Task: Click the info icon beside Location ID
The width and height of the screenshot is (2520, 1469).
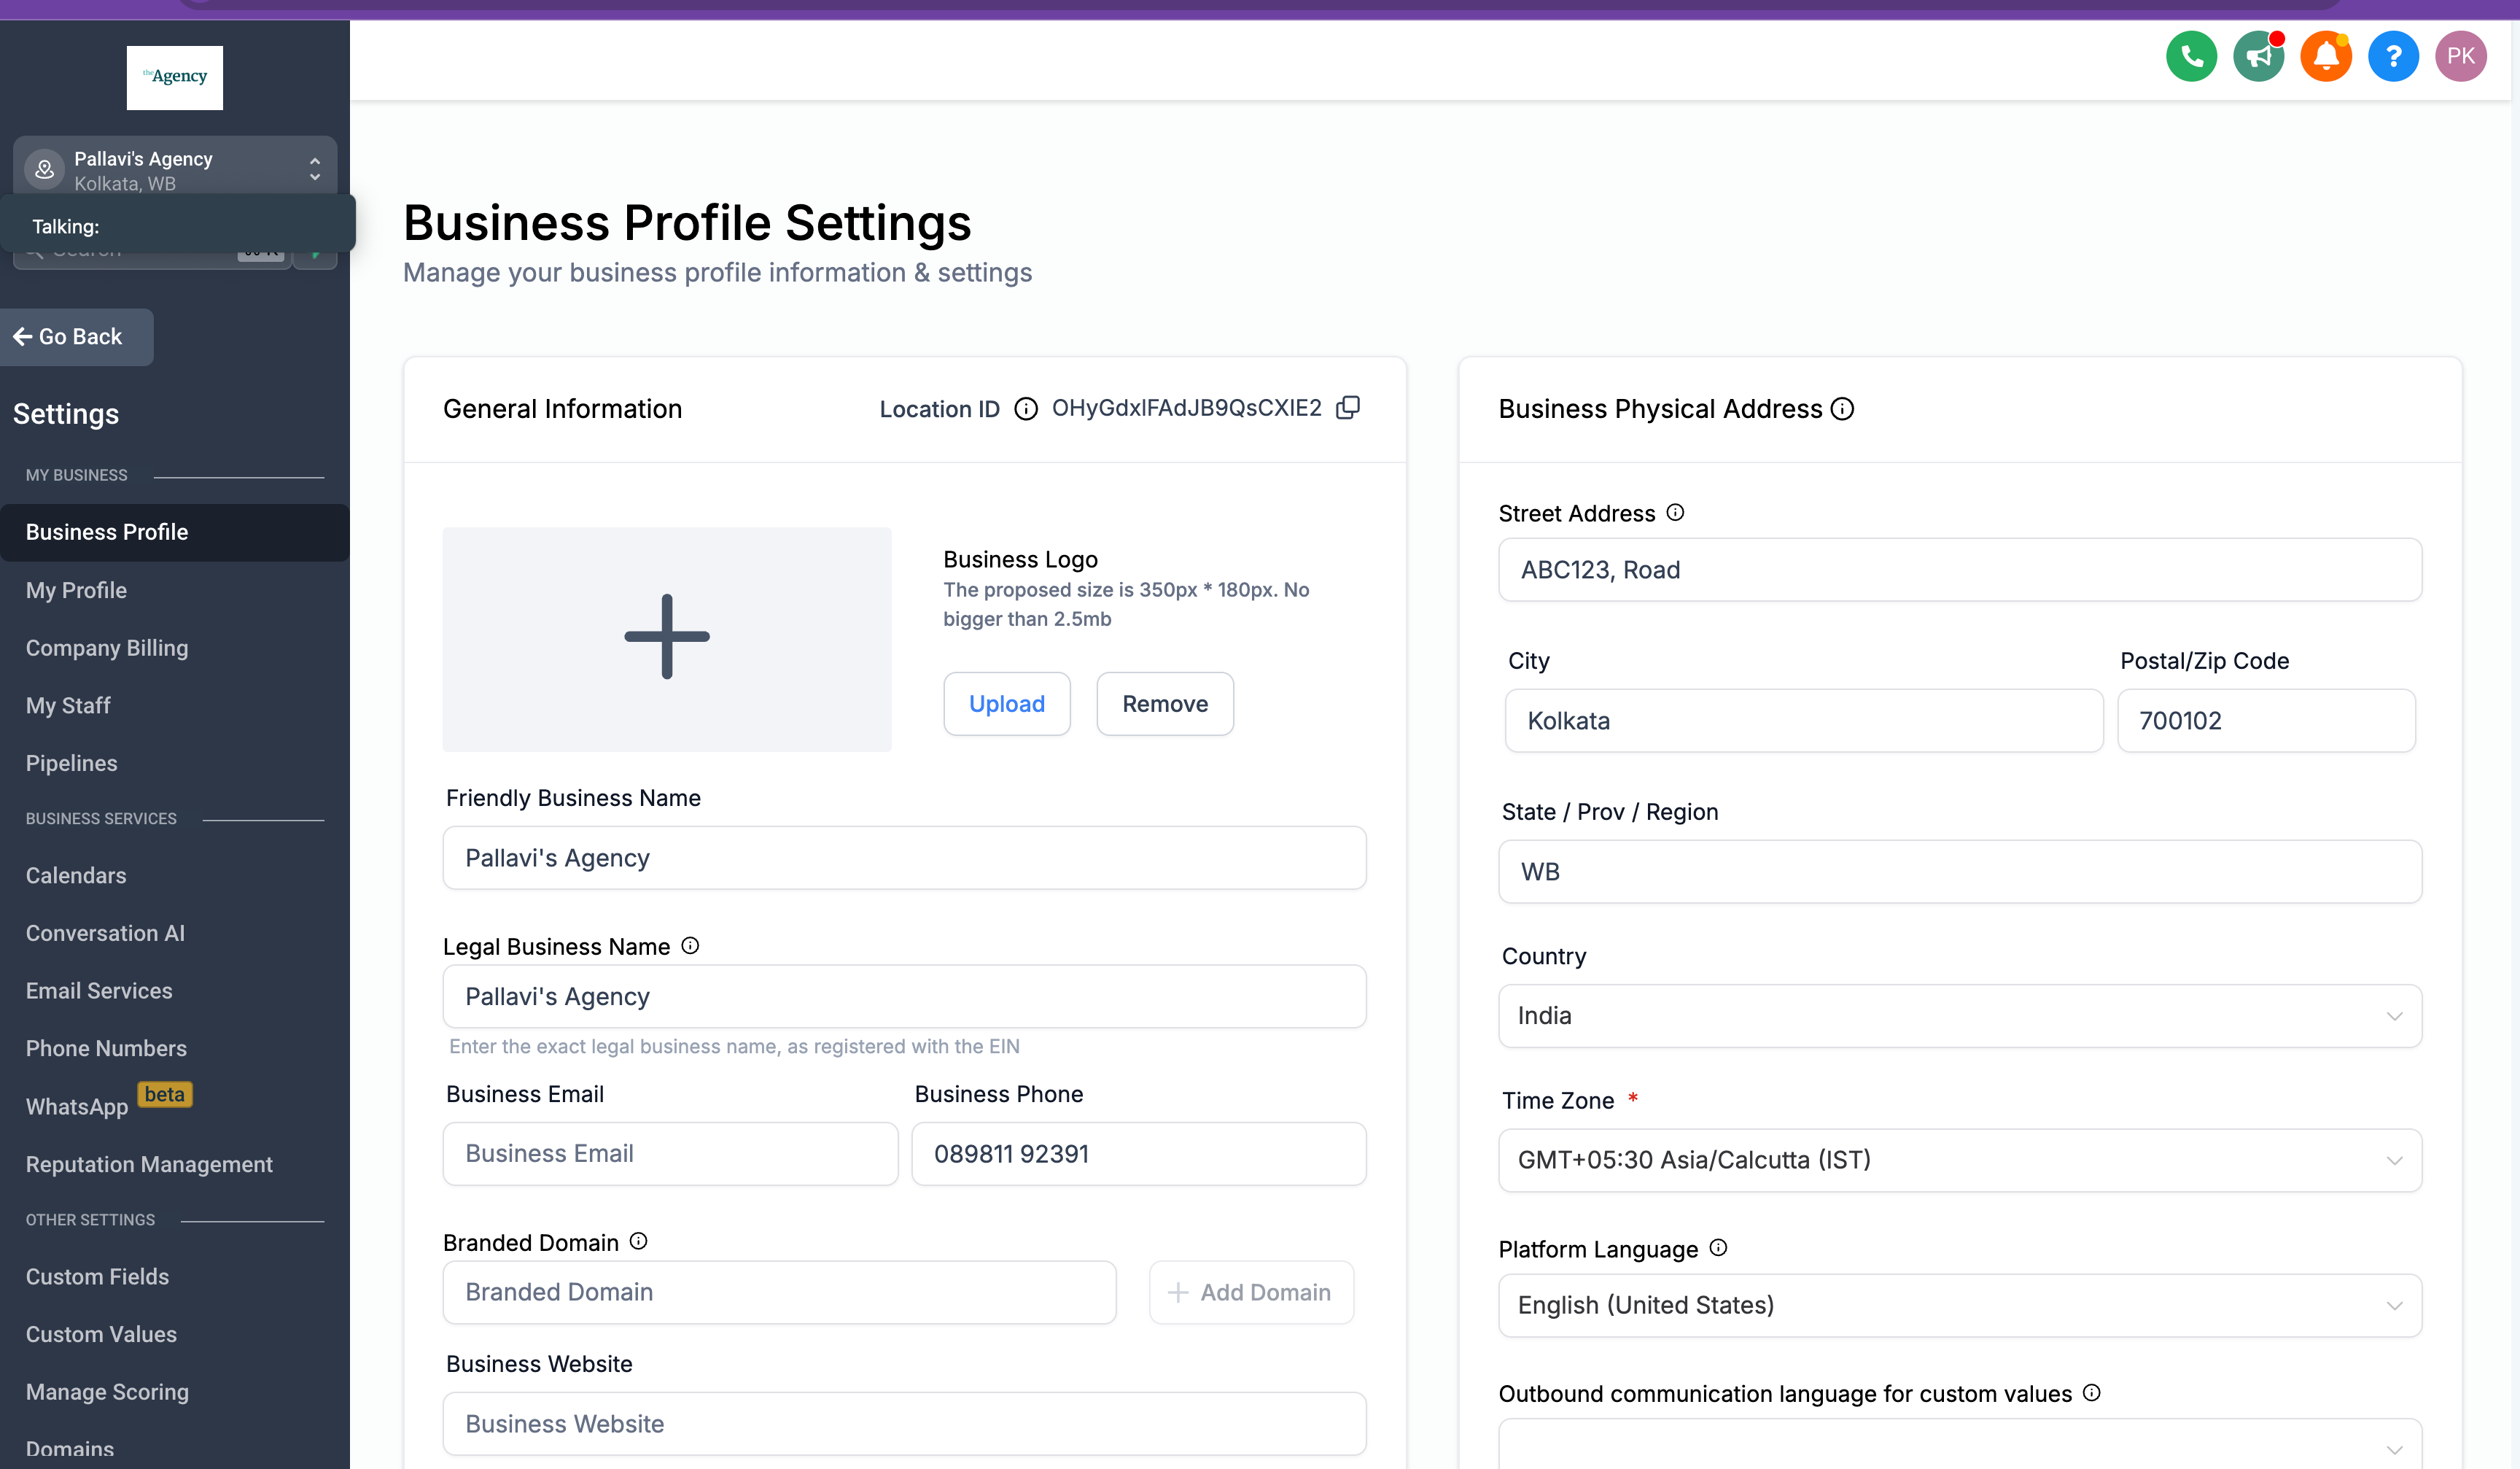Action: [x=1025, y=409]
